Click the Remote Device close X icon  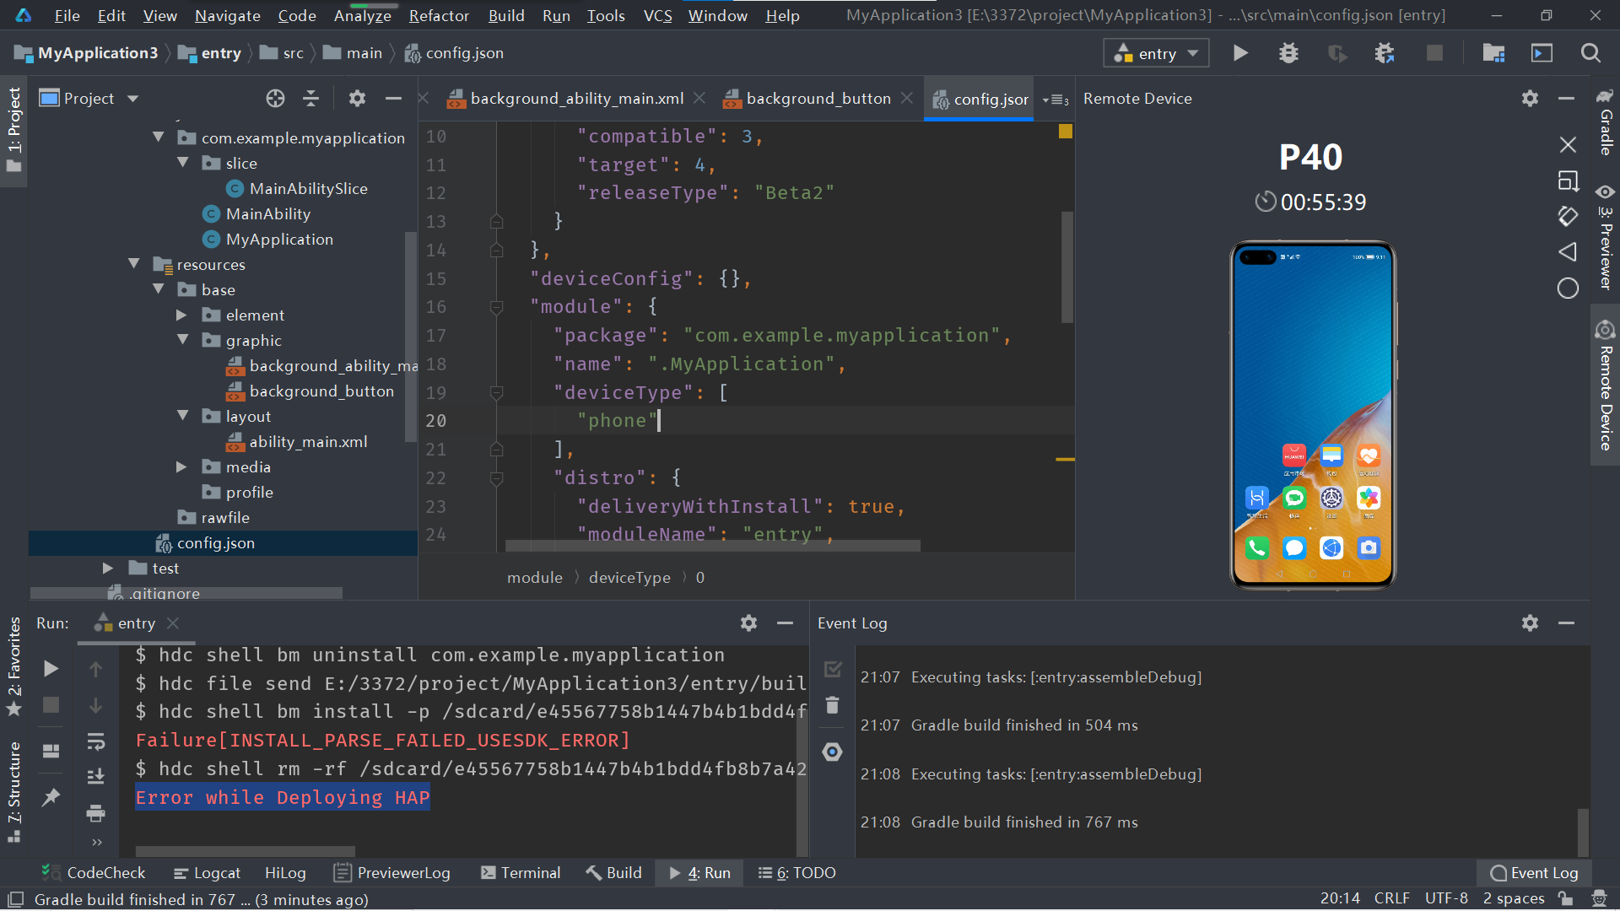1568,145
